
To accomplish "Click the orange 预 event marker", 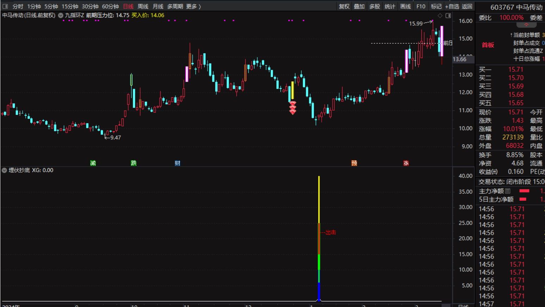I will click(354, 163).
